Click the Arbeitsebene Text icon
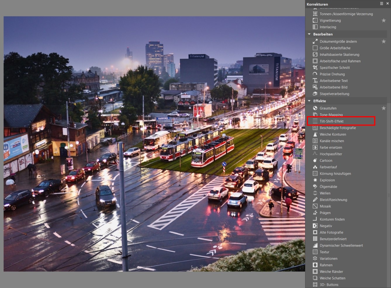 coord(315,81)
